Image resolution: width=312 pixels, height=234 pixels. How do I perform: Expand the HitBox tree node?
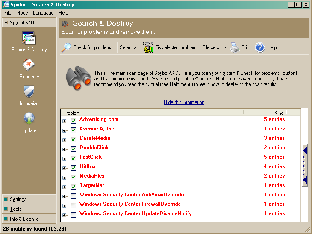pos(64,168)
